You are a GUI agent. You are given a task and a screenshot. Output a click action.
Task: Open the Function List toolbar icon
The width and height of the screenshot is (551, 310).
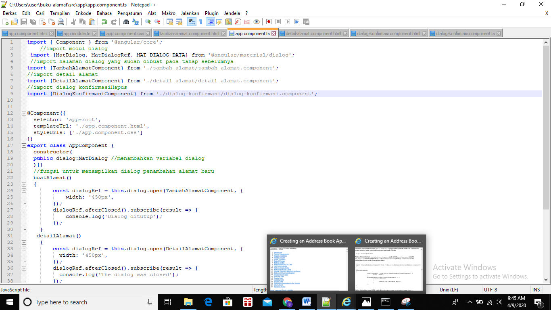[x=238, y=22]
